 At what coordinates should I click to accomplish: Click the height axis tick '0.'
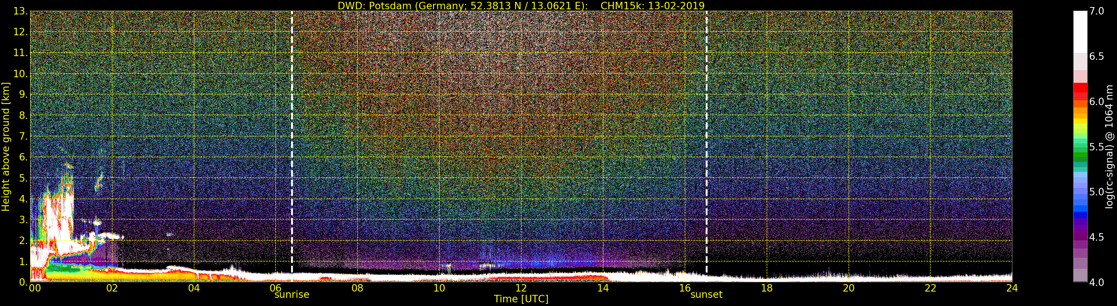coord(23,282)
